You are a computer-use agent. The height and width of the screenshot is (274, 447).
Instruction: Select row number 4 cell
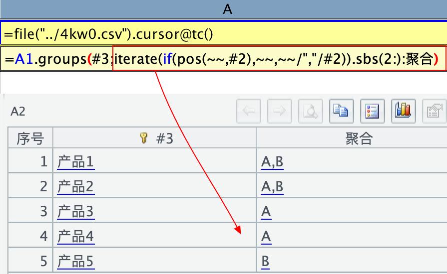30,235
